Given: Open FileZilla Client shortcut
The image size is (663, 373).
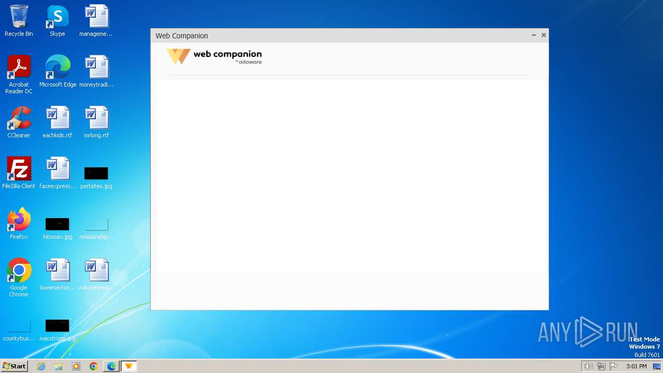Looking at the screenshot, I should coord(19,173).
